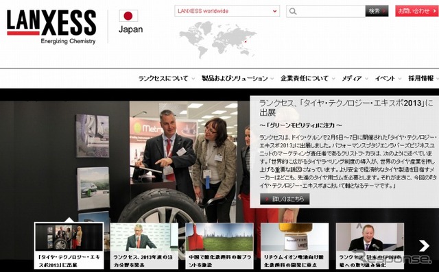Open the 製品およびソリューション menu
Screen dimensions: 439x272
click(x=235, y=79)
